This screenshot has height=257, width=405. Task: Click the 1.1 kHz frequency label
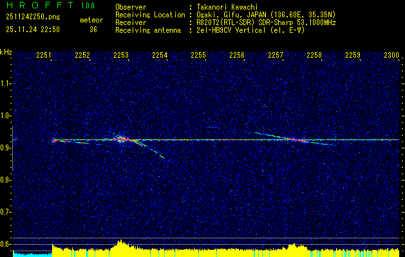(5, 84)
